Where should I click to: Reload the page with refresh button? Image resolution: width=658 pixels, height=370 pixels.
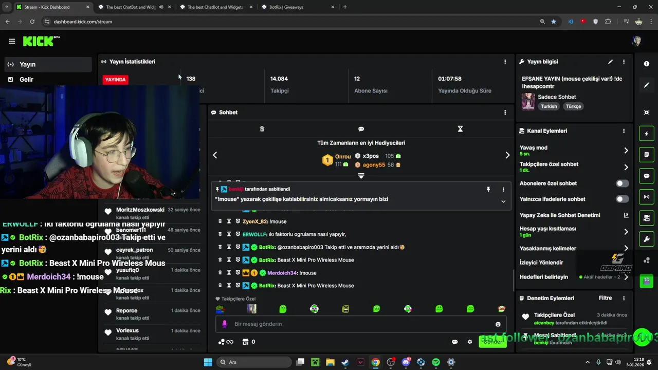32,22
